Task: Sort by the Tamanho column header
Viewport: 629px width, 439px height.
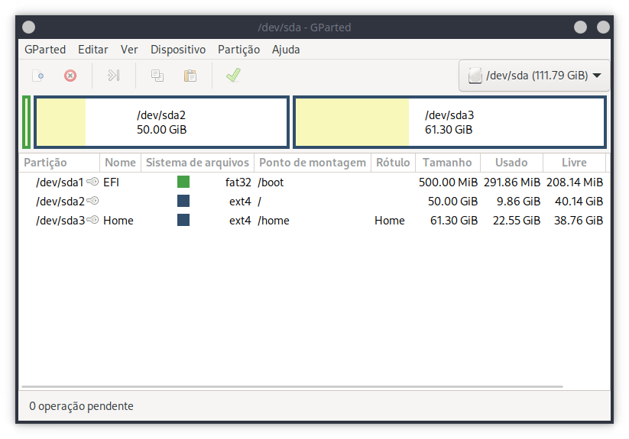Action: [x=447, y=163]
